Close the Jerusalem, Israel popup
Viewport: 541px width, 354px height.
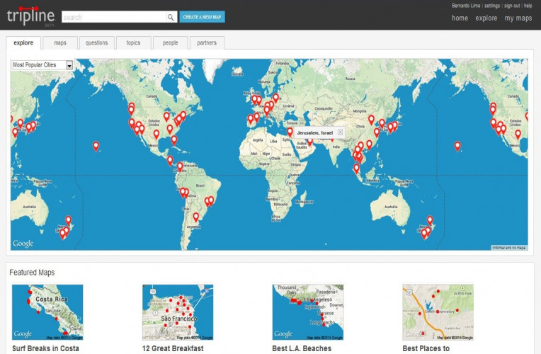click(x=340, y=132)
